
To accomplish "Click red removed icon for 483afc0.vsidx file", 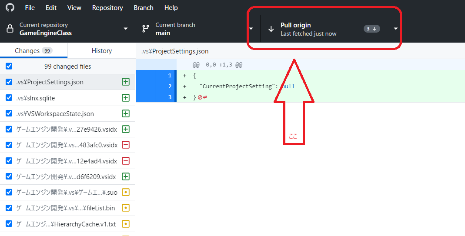I will (x=126, y=145).
